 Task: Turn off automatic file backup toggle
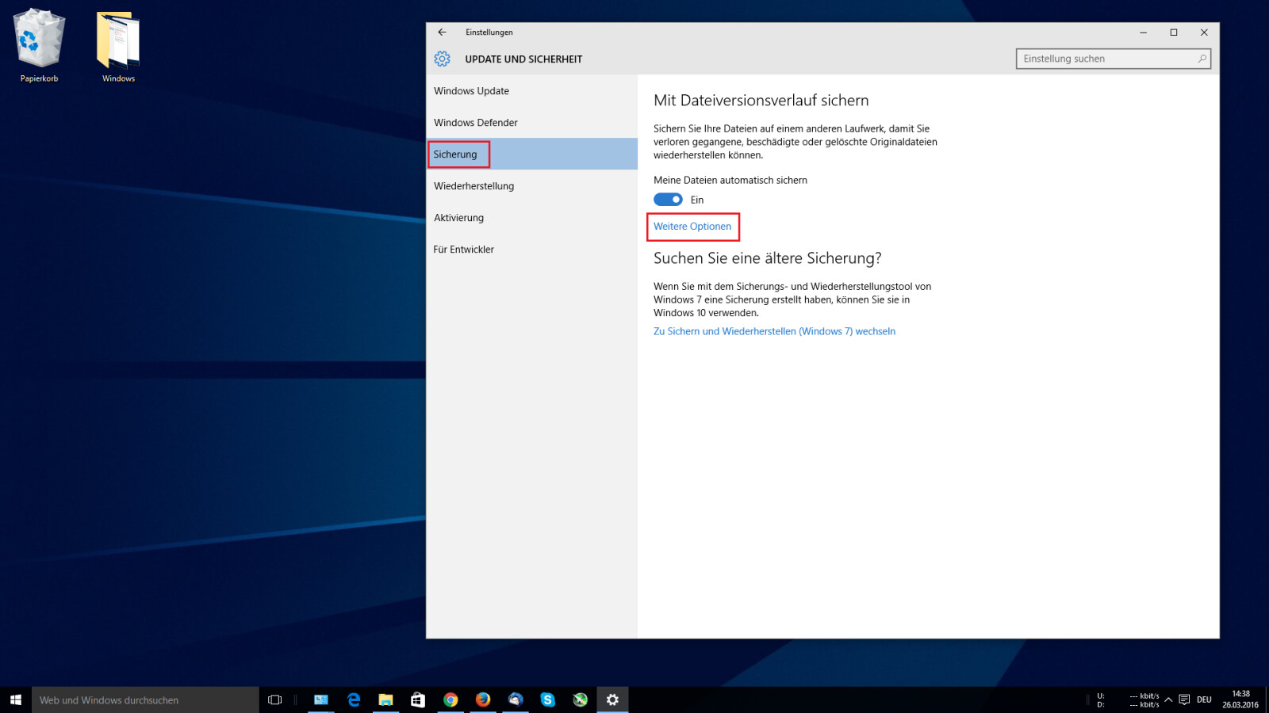668,200
